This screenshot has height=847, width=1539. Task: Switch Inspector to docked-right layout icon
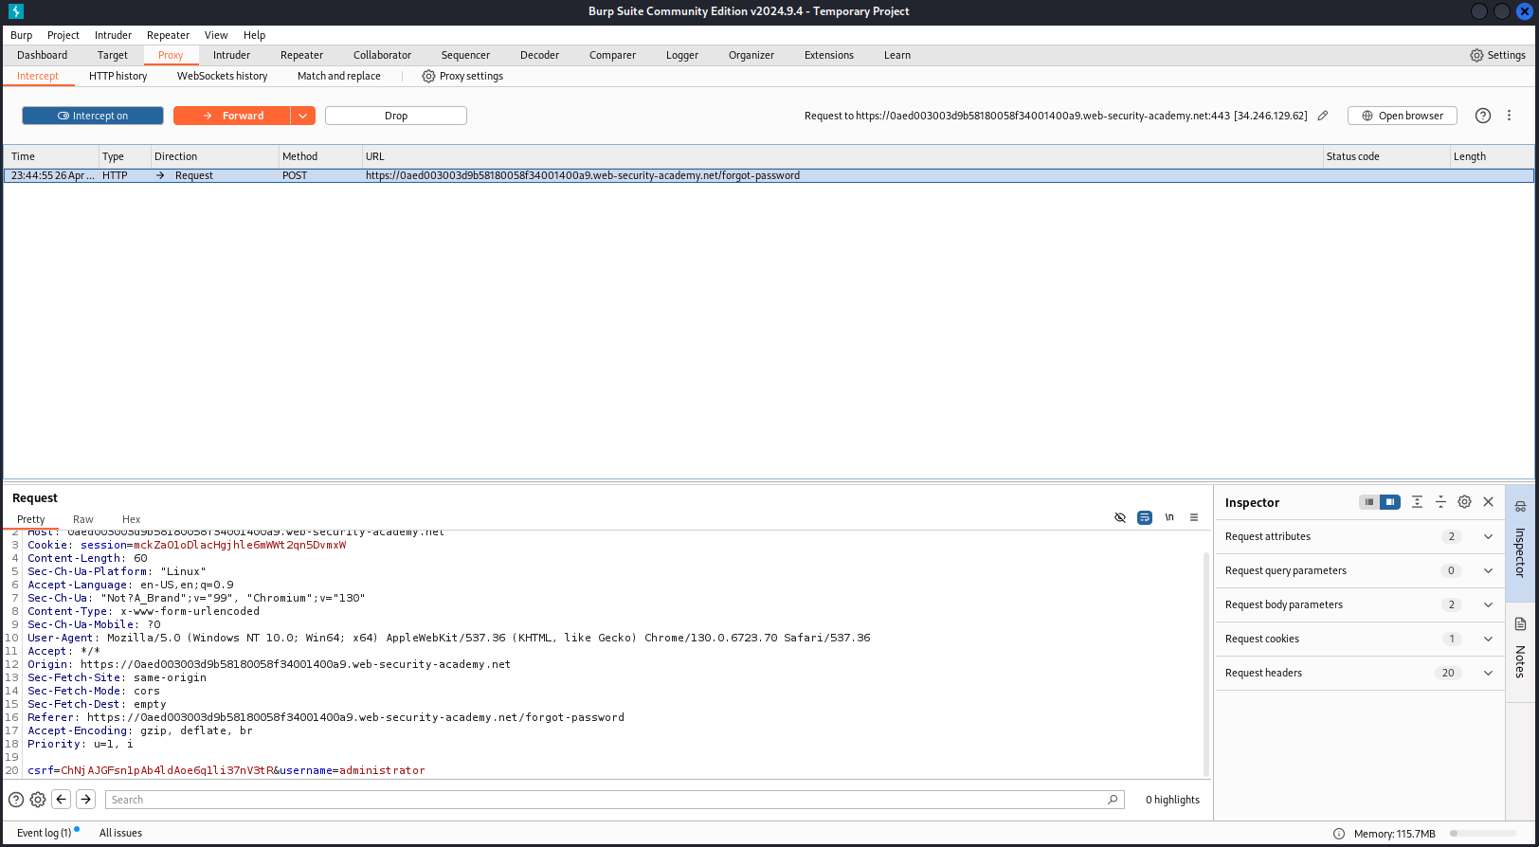pyautogui.click(x=1390, y=502)
